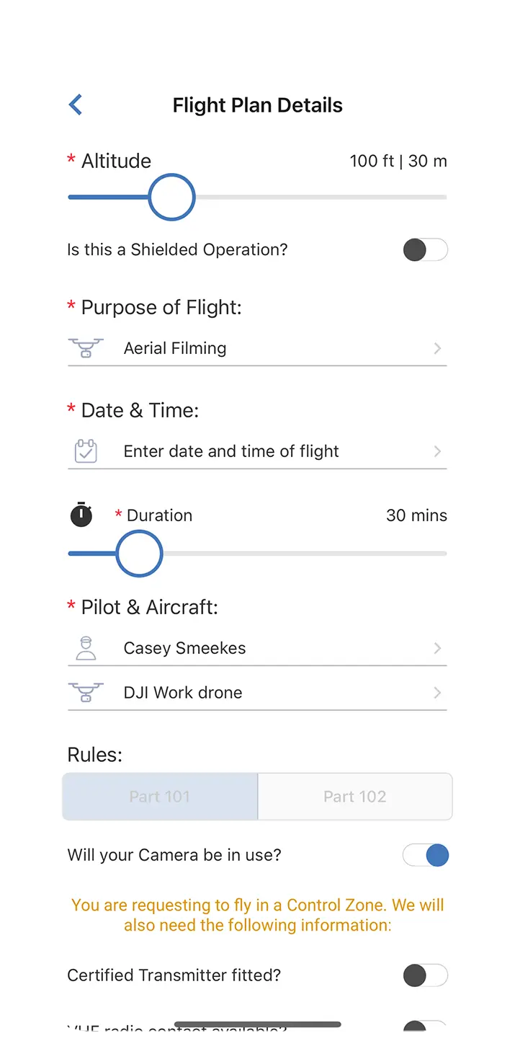515x1059 pixels.
Task: Click the pilot icon beside Casey Smeekes
Action: click(x=86, y=647)
